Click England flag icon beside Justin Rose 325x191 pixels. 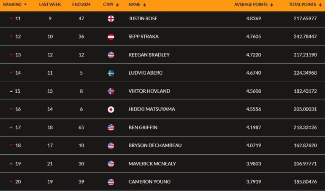click(111, 19)
